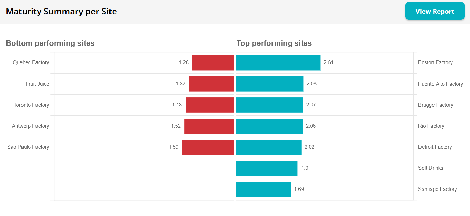The height and width of the screenshot is (216, 470).
Task: Select the red Fruit Juice bar
Action: [211, 84]
